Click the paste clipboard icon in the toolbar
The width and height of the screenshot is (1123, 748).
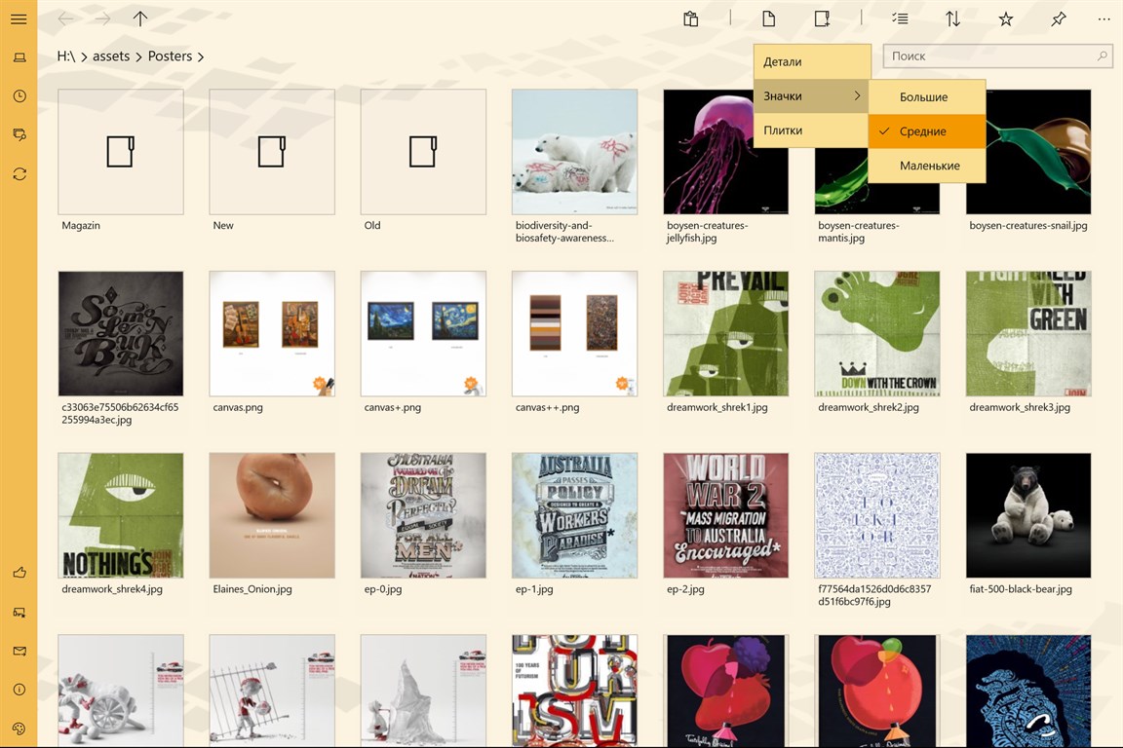coord(690,19)
